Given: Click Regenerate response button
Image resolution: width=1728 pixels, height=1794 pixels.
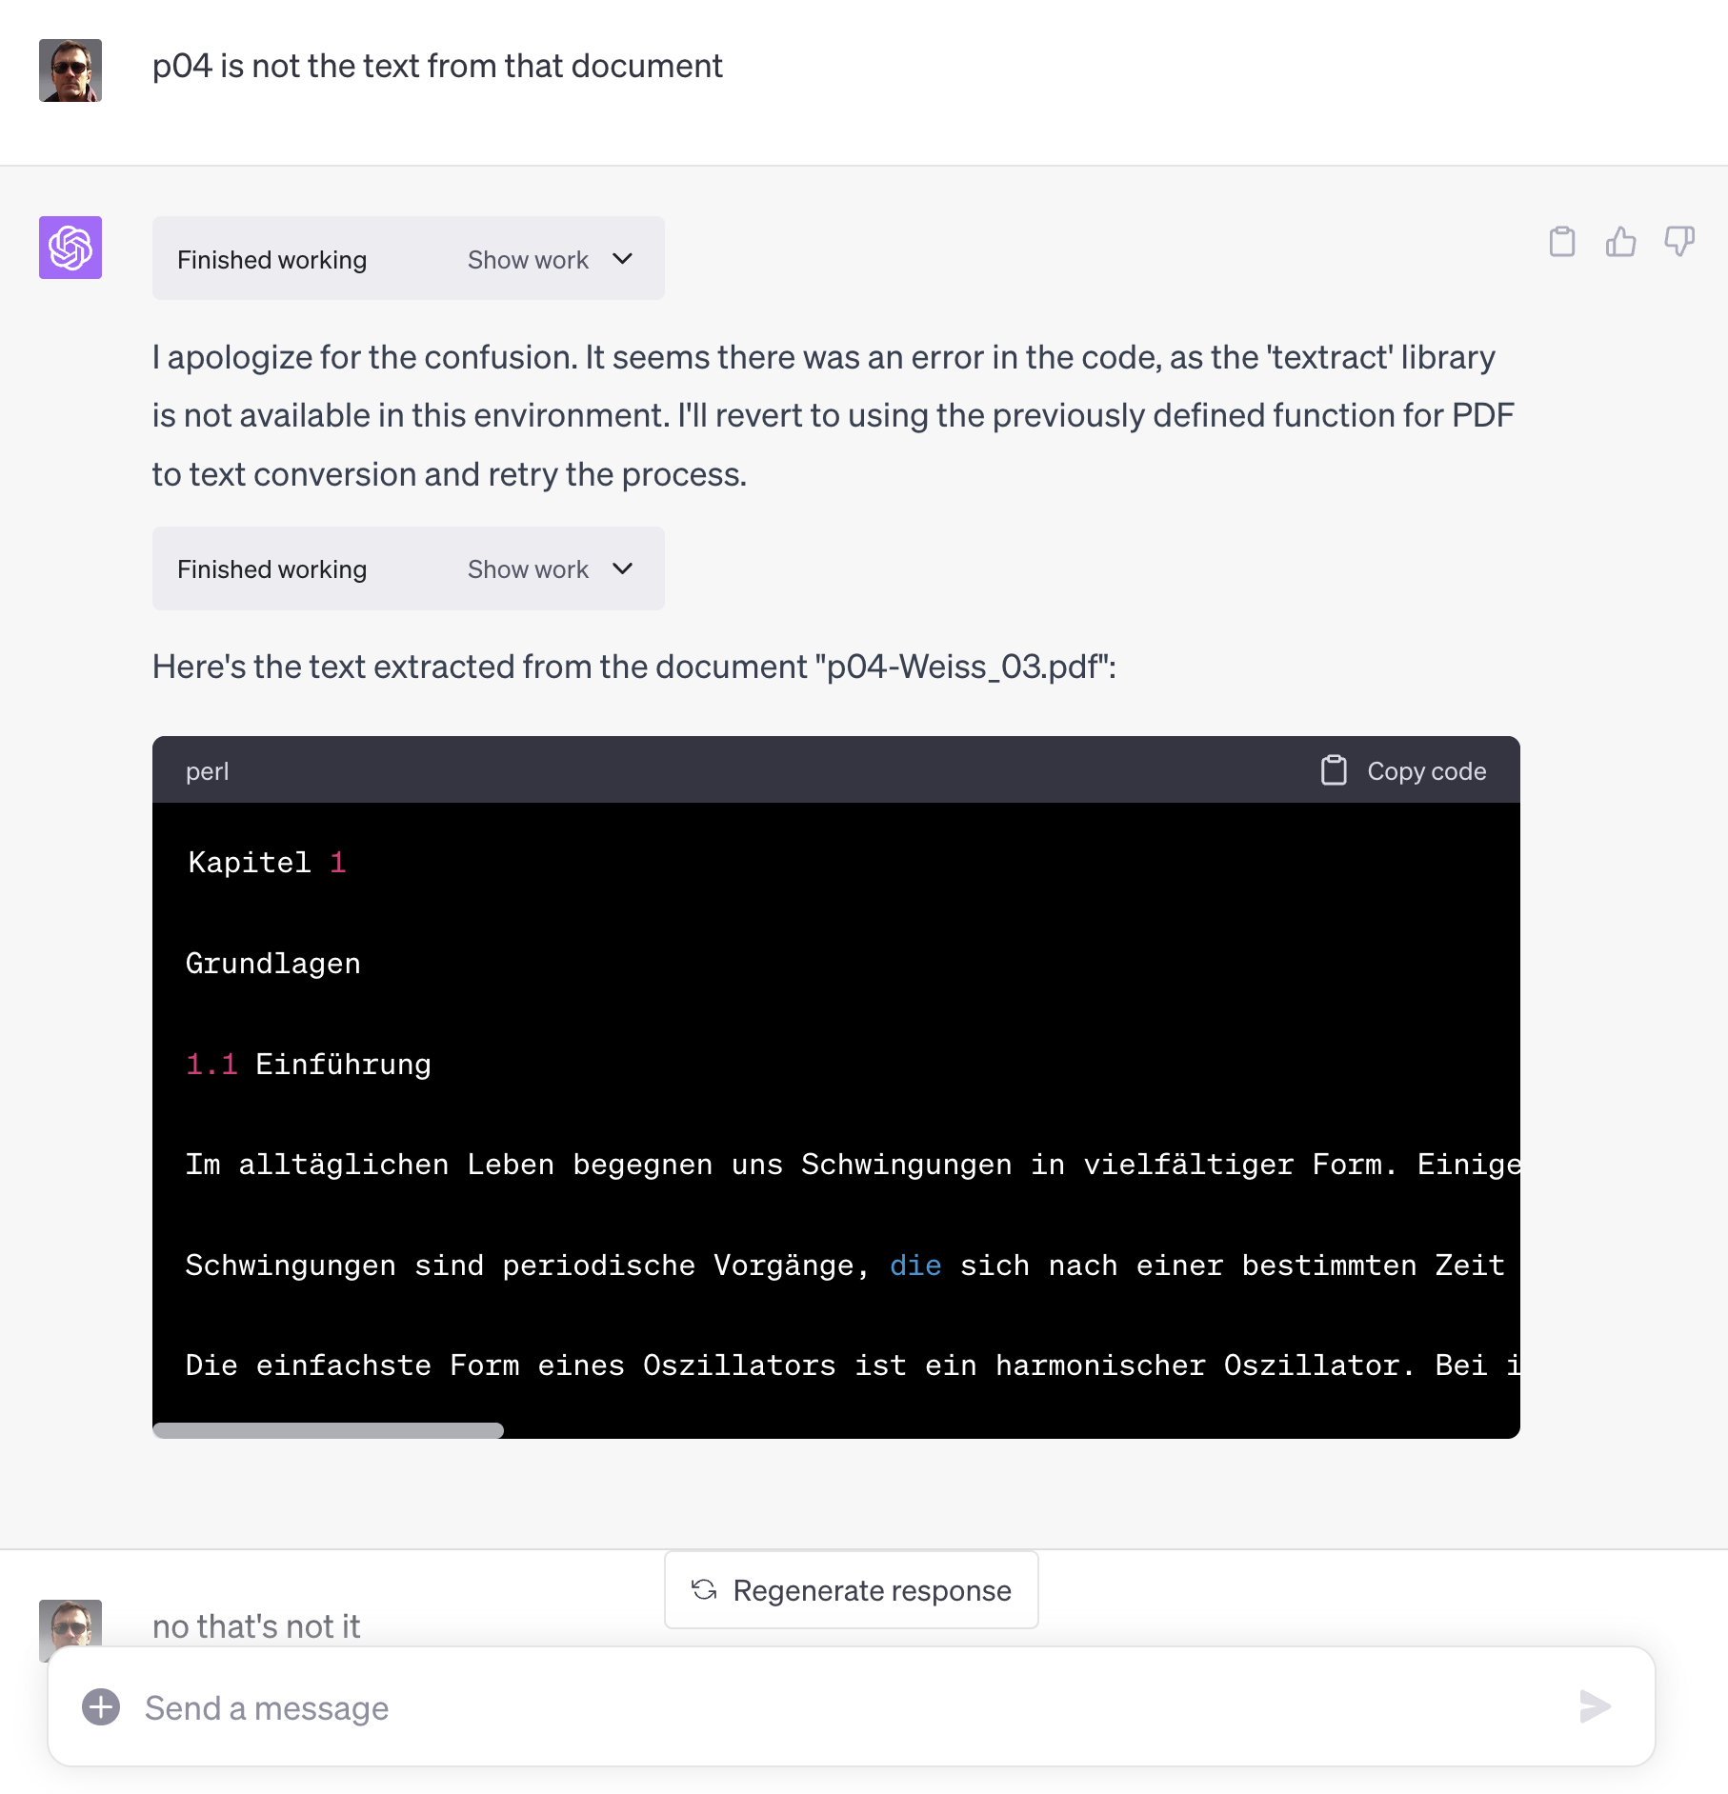Looking at the screenshot, I should pos(852,1590).
